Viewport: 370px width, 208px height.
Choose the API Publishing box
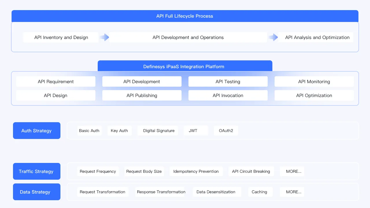point(142,95)
